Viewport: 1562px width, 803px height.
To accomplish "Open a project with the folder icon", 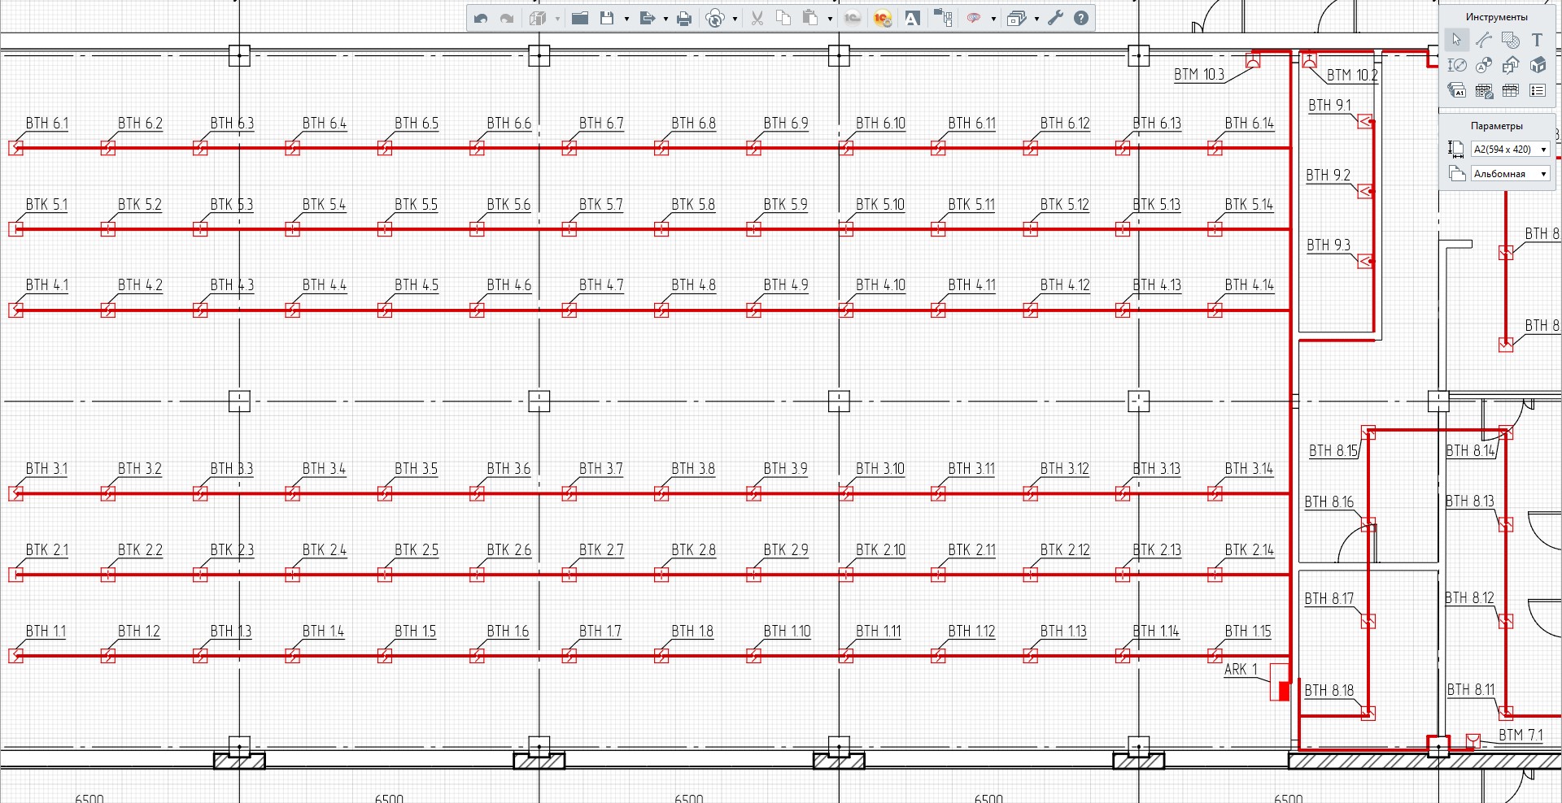I will tap(580, 18).
